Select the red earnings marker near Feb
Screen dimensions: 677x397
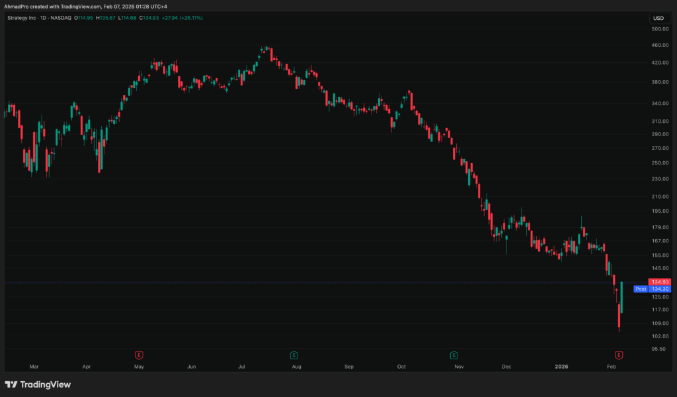[619, 355]
